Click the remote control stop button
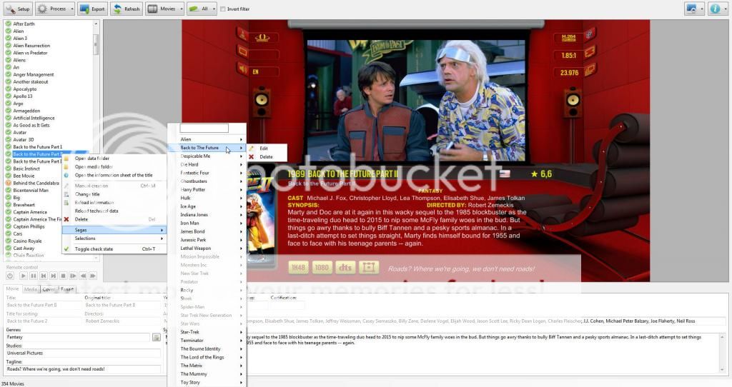This screenshot has height=387, width=732. (64, 276)
